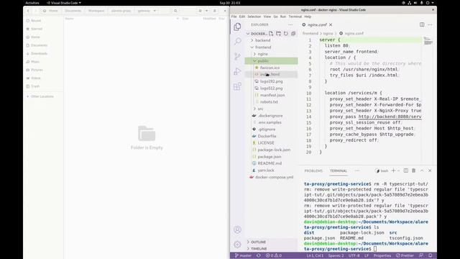Screen dimensions: 460x259
Task: Switch to the PROBLEMS panel tab
Action: coord(313,171)
